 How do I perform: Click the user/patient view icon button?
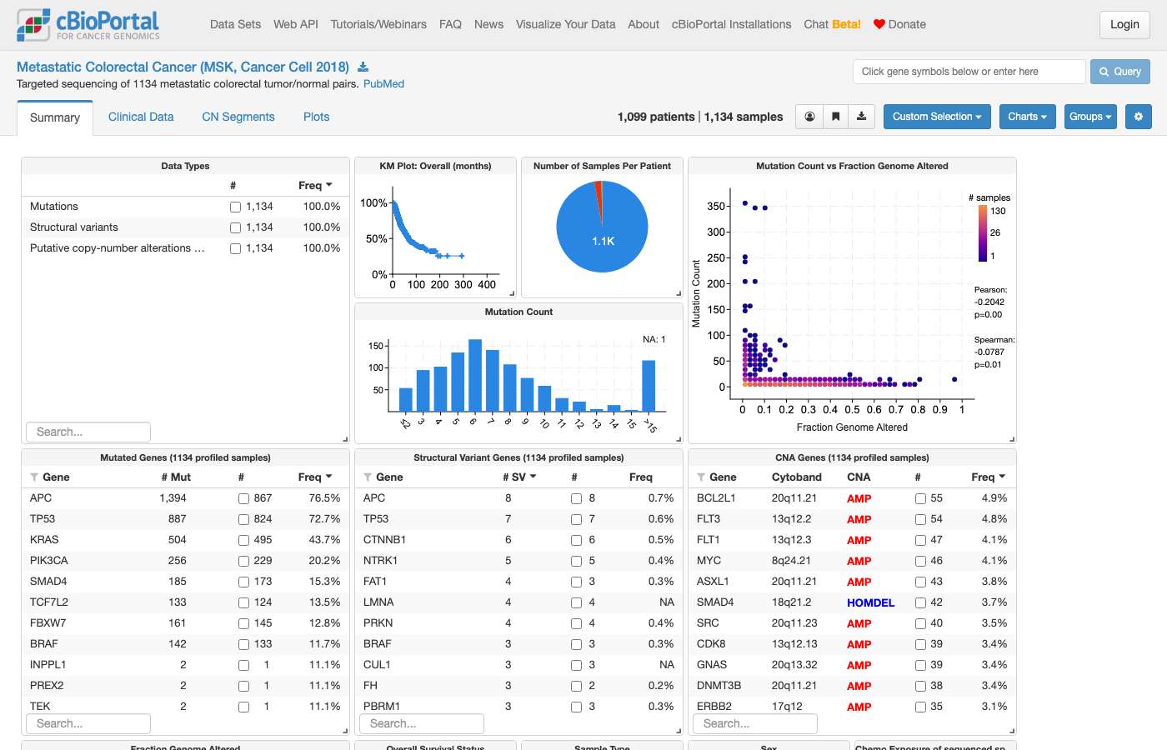coord(809,117)
